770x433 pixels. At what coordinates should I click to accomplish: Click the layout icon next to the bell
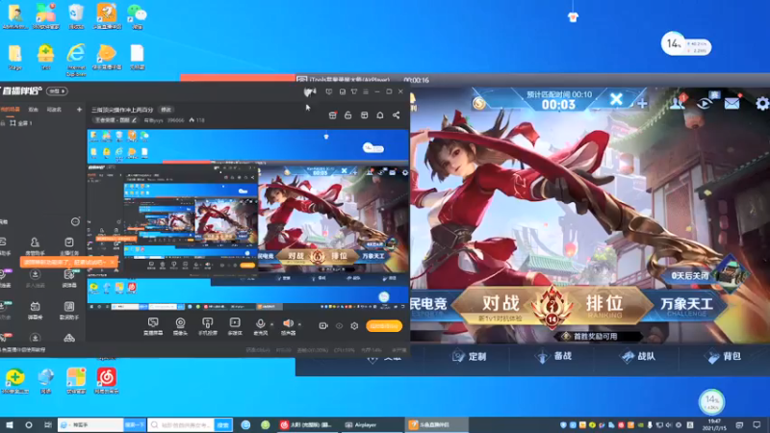click(x=365, y=115)
